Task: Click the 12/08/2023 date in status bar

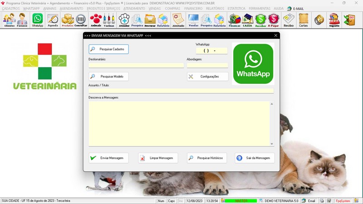Action: [195, 201]
